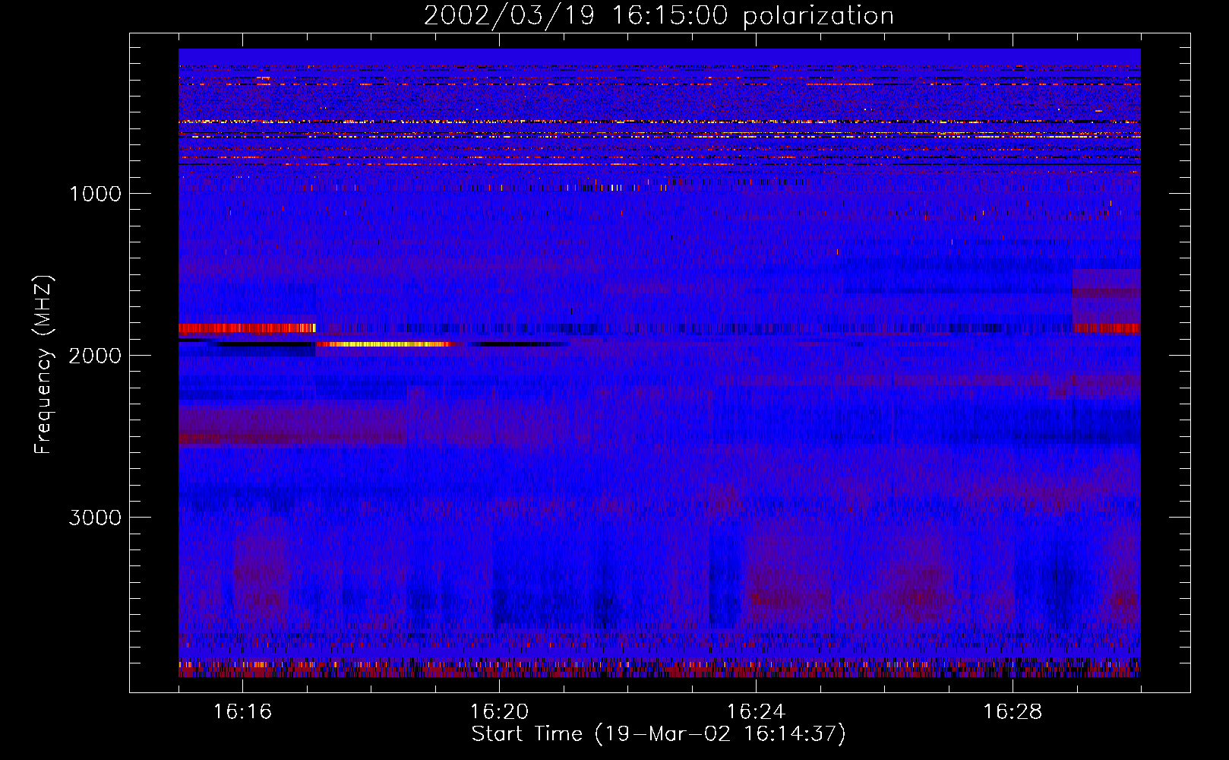Viewport: 1229px width, 760px height.
Task: Click the 'Start Time (19-Mar-02 16:14:37)' label
Action: [x=659, y=734]
